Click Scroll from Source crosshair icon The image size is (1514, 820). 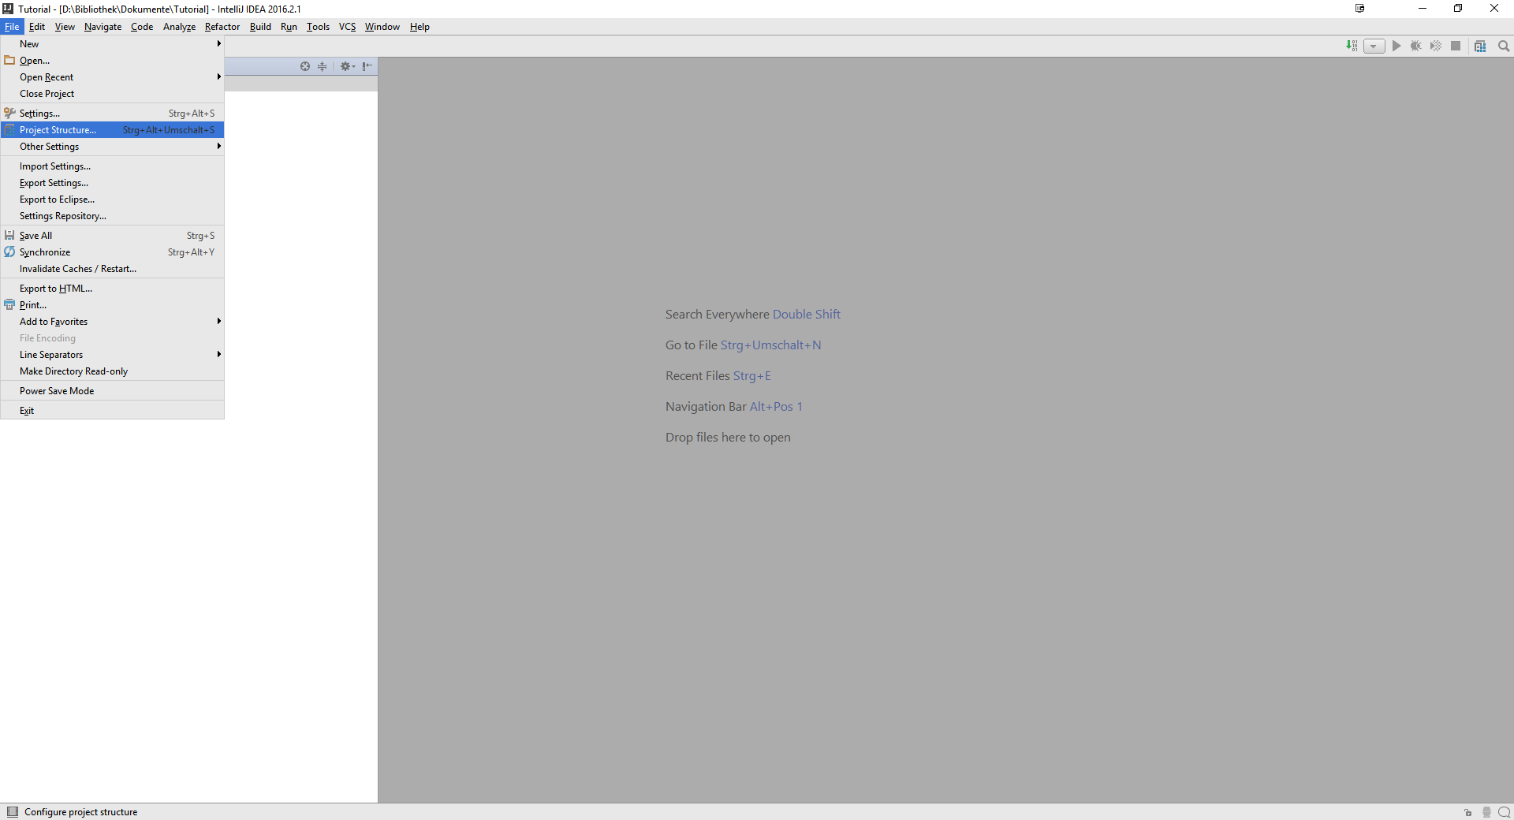point(305,66)
